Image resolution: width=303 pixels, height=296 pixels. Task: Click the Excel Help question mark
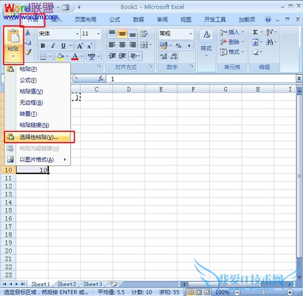click(268, 20)
